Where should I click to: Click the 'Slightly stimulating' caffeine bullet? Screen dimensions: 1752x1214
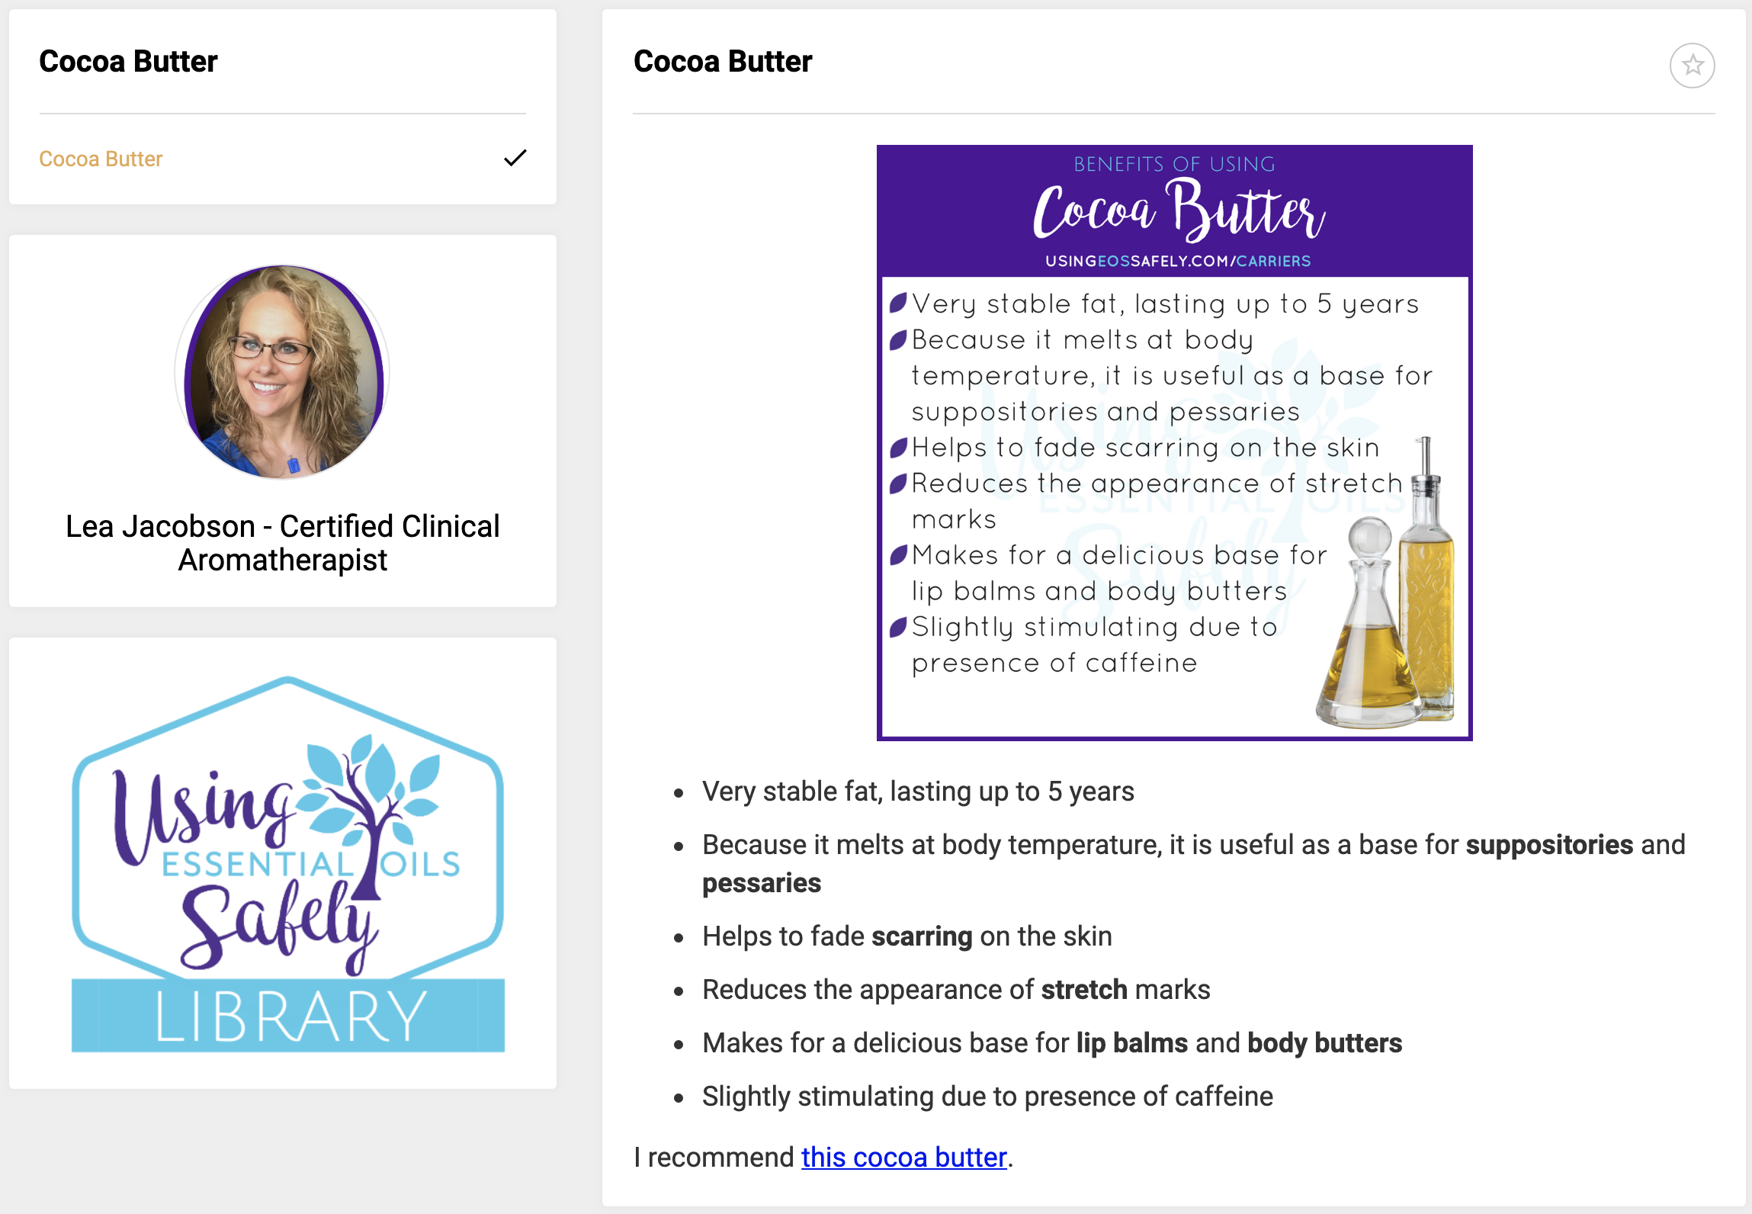pos(987,1097)
